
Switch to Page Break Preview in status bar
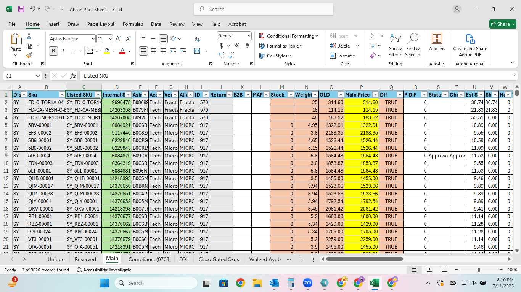coord(444,270)
